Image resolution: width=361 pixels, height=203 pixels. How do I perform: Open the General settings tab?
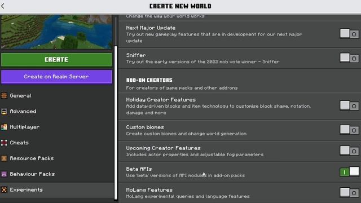tap(57, 95)
